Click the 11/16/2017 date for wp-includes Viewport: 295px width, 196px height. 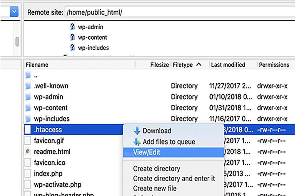coord(230,119)
